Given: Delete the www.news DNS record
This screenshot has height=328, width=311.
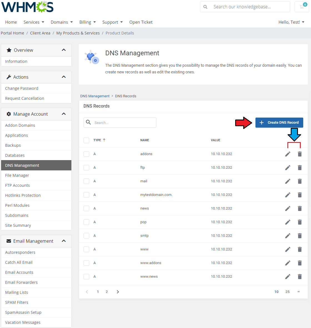Looking at the screenshot, I should (x=300, y=277).
